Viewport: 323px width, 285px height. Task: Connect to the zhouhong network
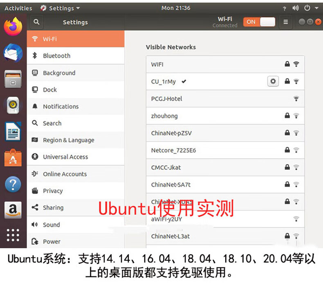(225, 116)
